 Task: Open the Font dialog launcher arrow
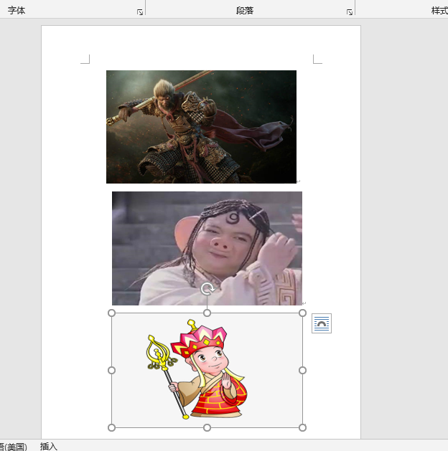pyautogui.click(x=140, y=12)
